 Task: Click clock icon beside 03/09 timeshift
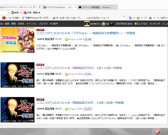pyautogui.click(x=66, y=109)
